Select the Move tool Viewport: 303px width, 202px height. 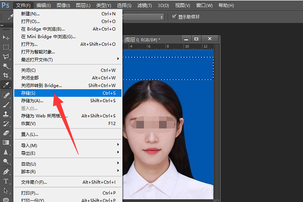pos(6,37)
